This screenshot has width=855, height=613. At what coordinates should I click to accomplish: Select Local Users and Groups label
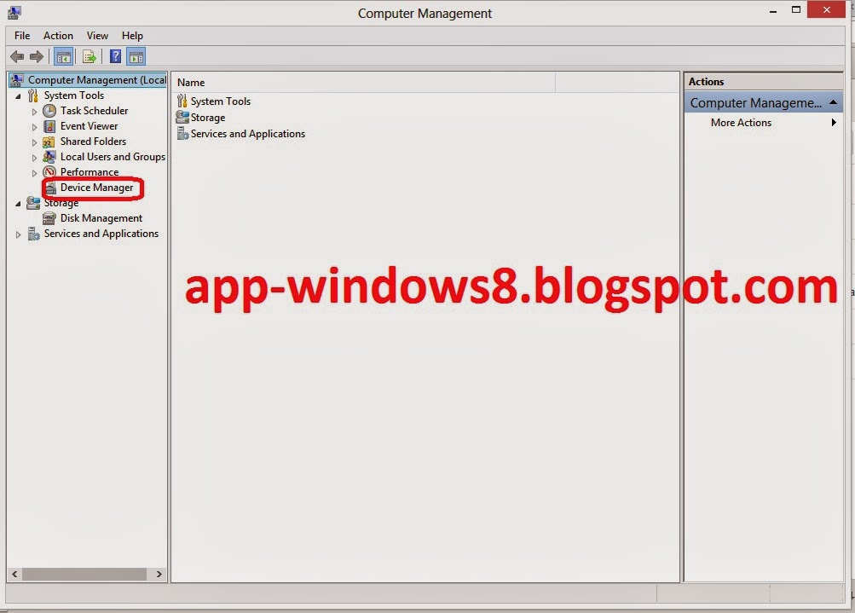113,157
